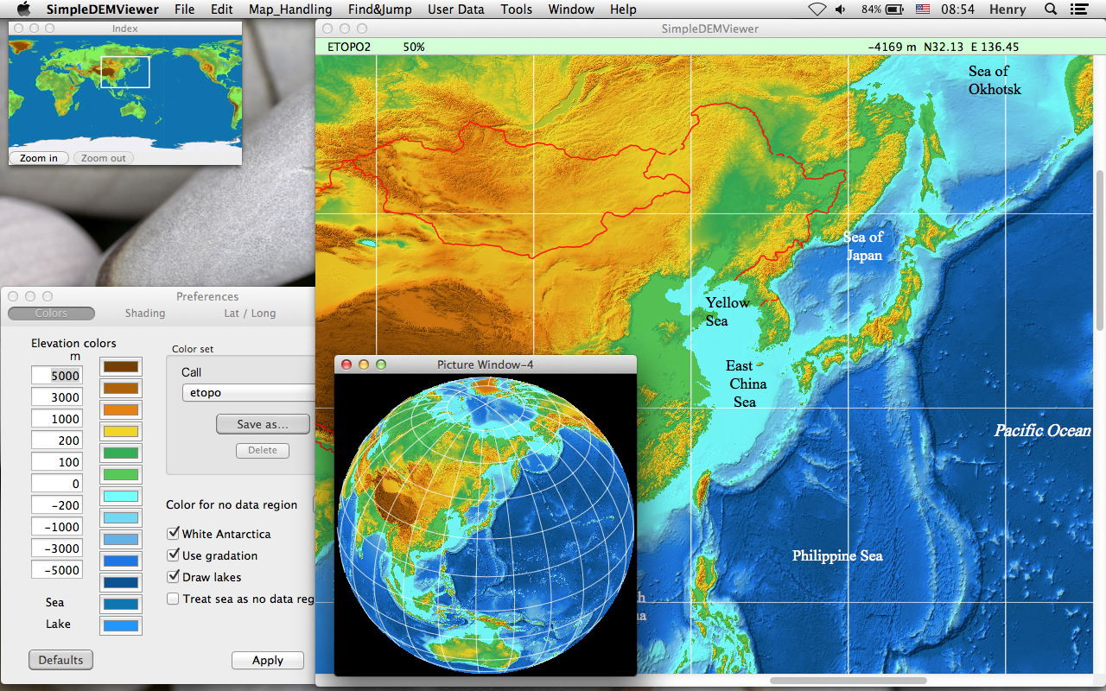Click the -4169 m N32.13 E136.45 readout
The image size is (1106, 691).
click(944, 47)
